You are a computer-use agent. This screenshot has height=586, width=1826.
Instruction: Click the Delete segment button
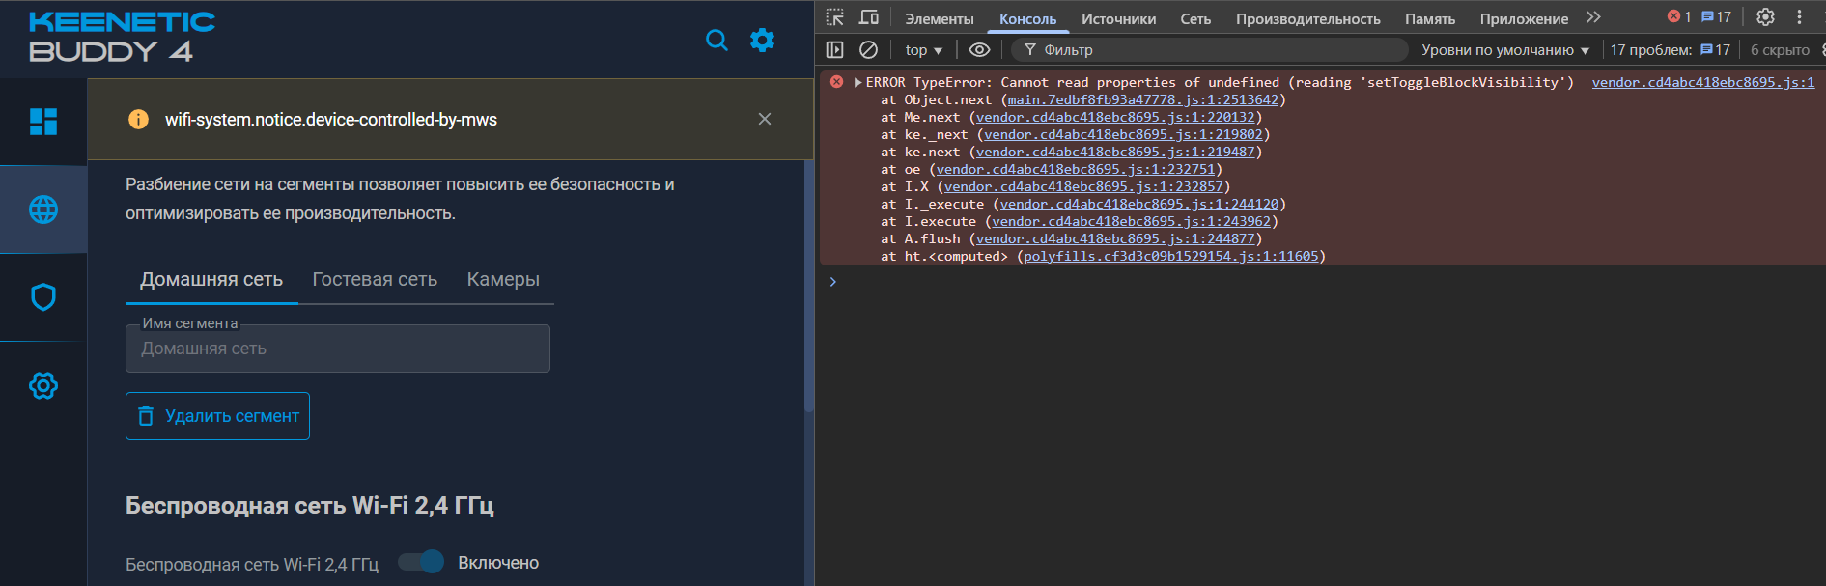coord(217,416)
